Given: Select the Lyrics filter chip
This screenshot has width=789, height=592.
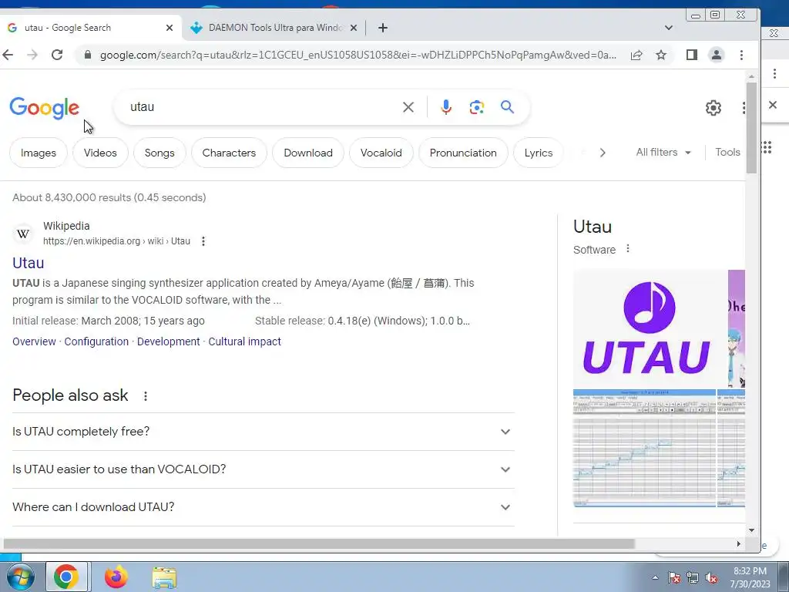Looking at the screenshot, I should pyautogui.click(x=539, y=153).
